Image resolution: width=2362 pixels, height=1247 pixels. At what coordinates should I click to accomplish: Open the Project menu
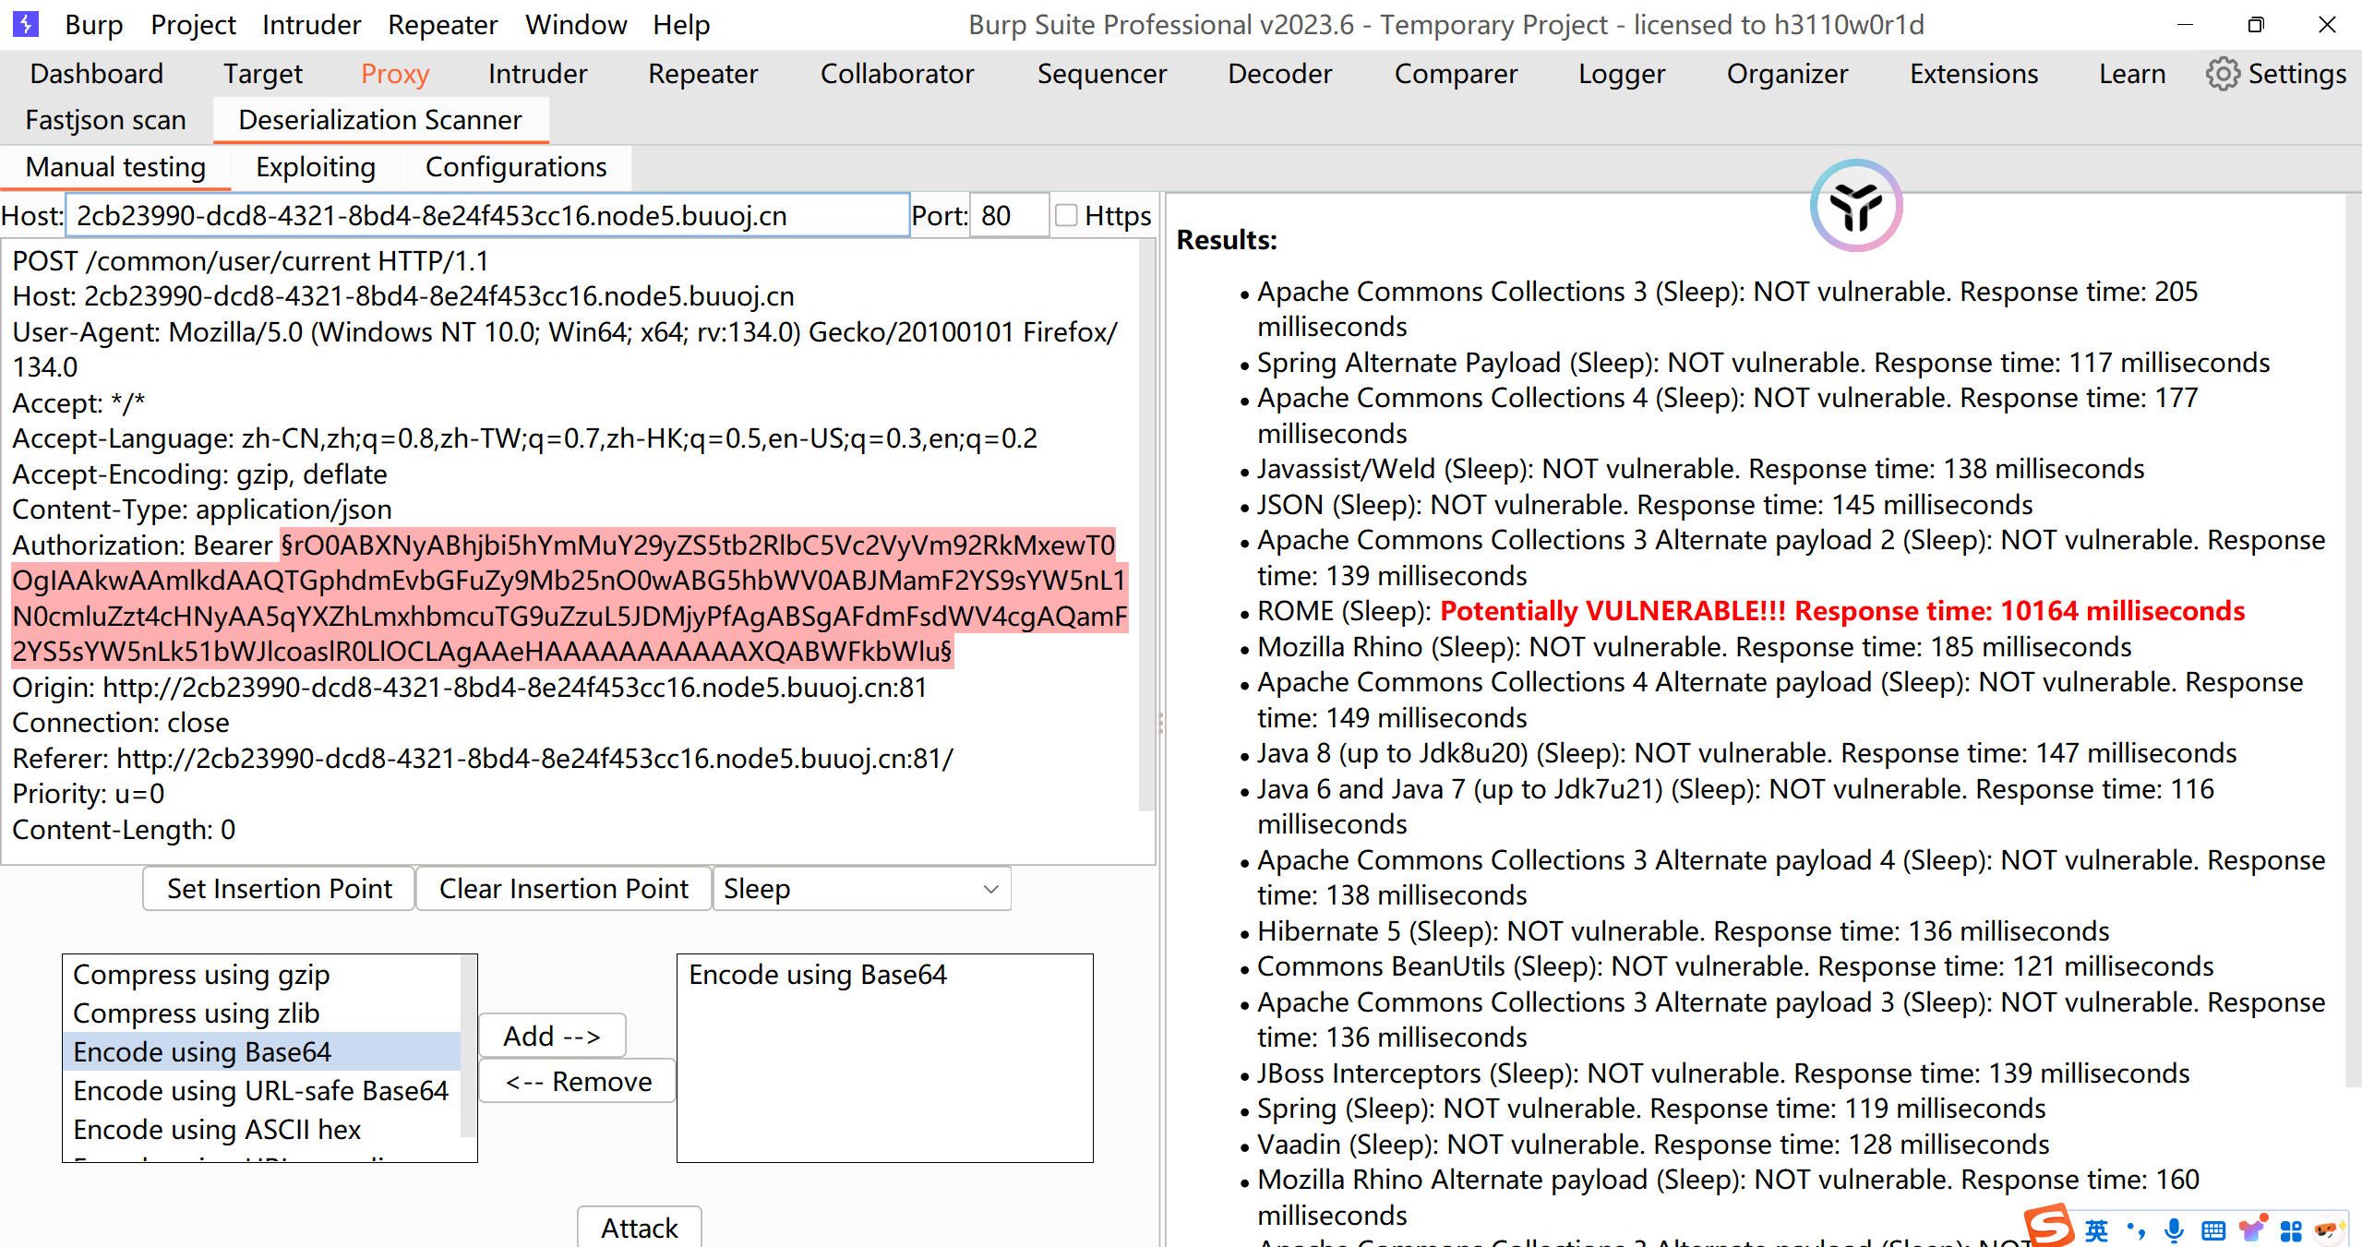coord(193,25)
